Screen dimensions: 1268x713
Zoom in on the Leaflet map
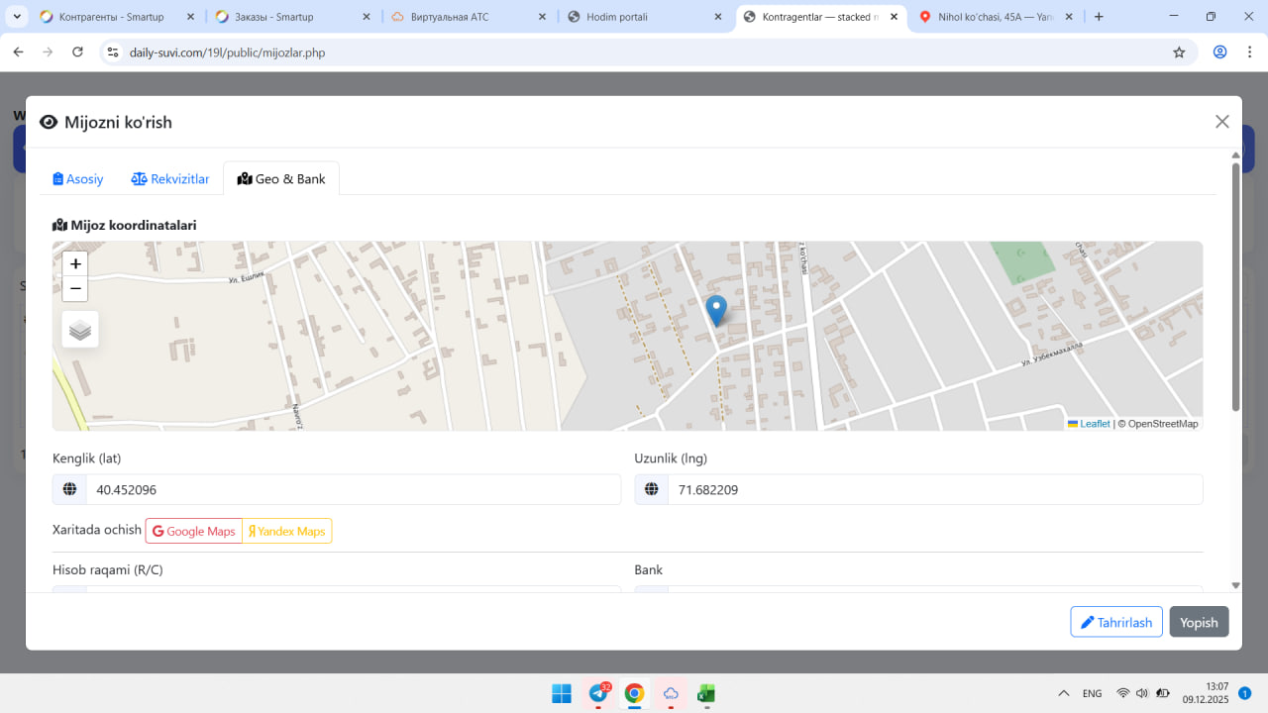75,264
